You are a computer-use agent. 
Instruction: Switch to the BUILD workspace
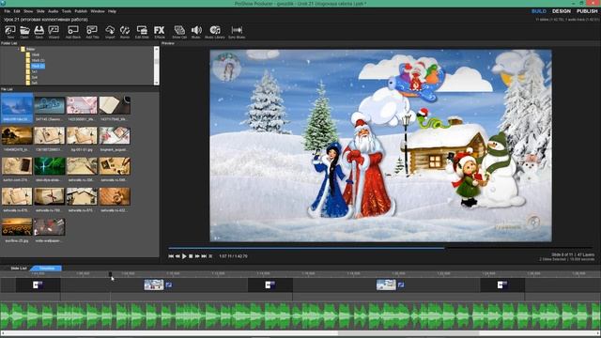coord(539,11)
